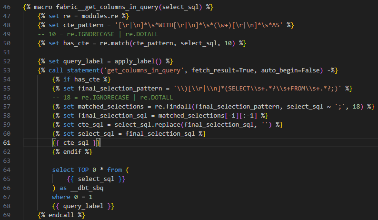This screenshot has height=220, width=378.
Task: Click 'apply_label()' on line 52
Action: 138,61
